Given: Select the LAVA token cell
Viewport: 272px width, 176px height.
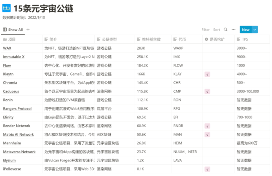Looking at the screenshot, I should (187, 161).
